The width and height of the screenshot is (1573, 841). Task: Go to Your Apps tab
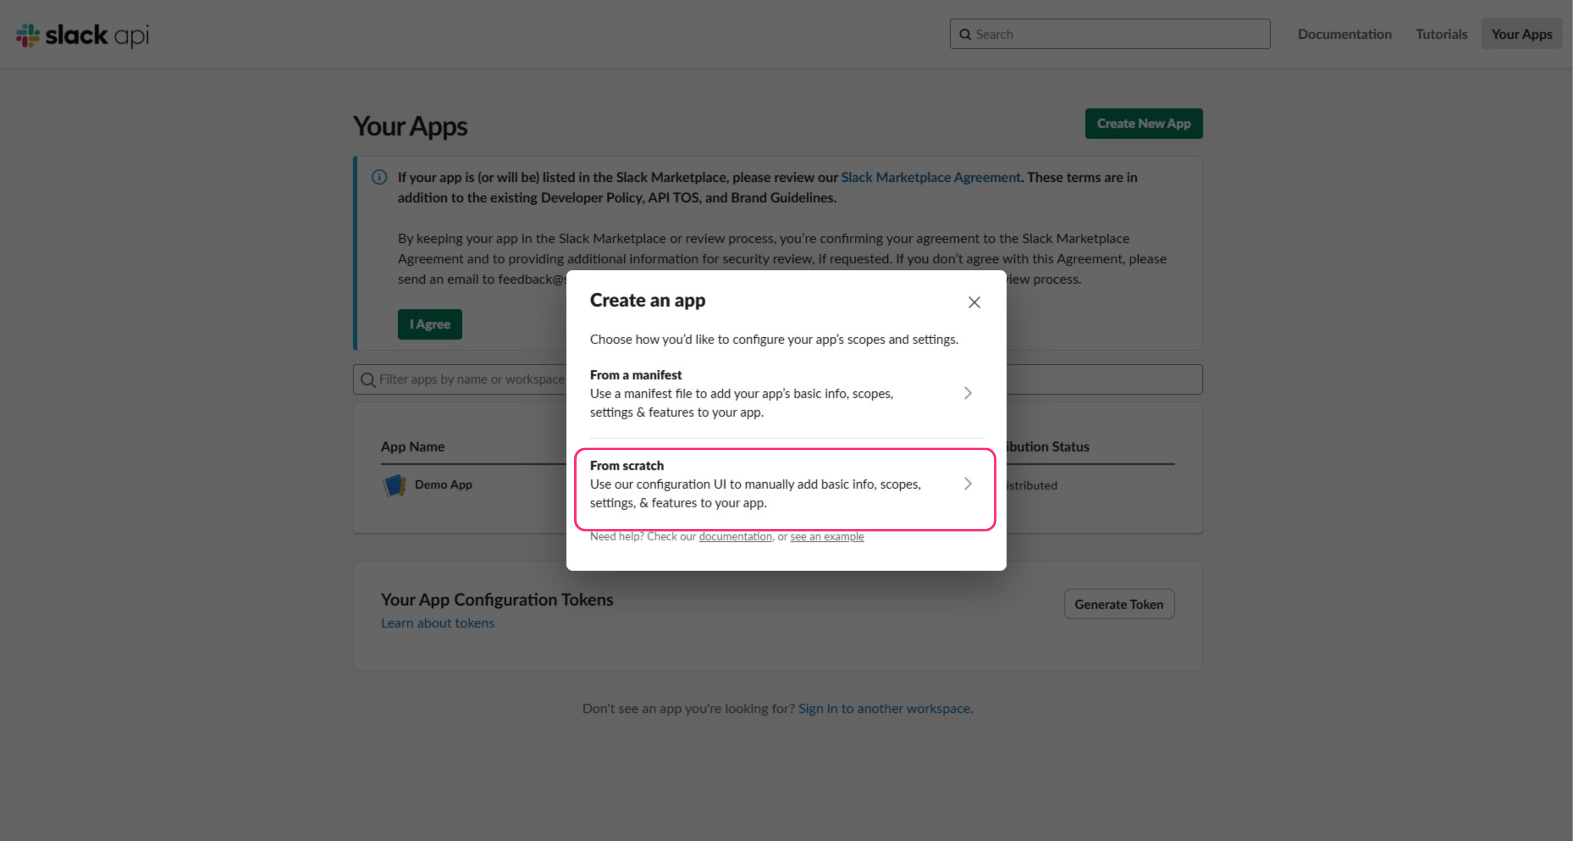click(1521, 34)
